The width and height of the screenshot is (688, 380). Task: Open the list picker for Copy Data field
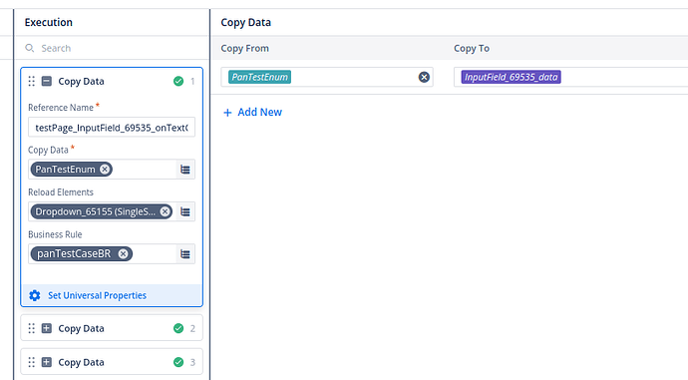tap(185, 170)
